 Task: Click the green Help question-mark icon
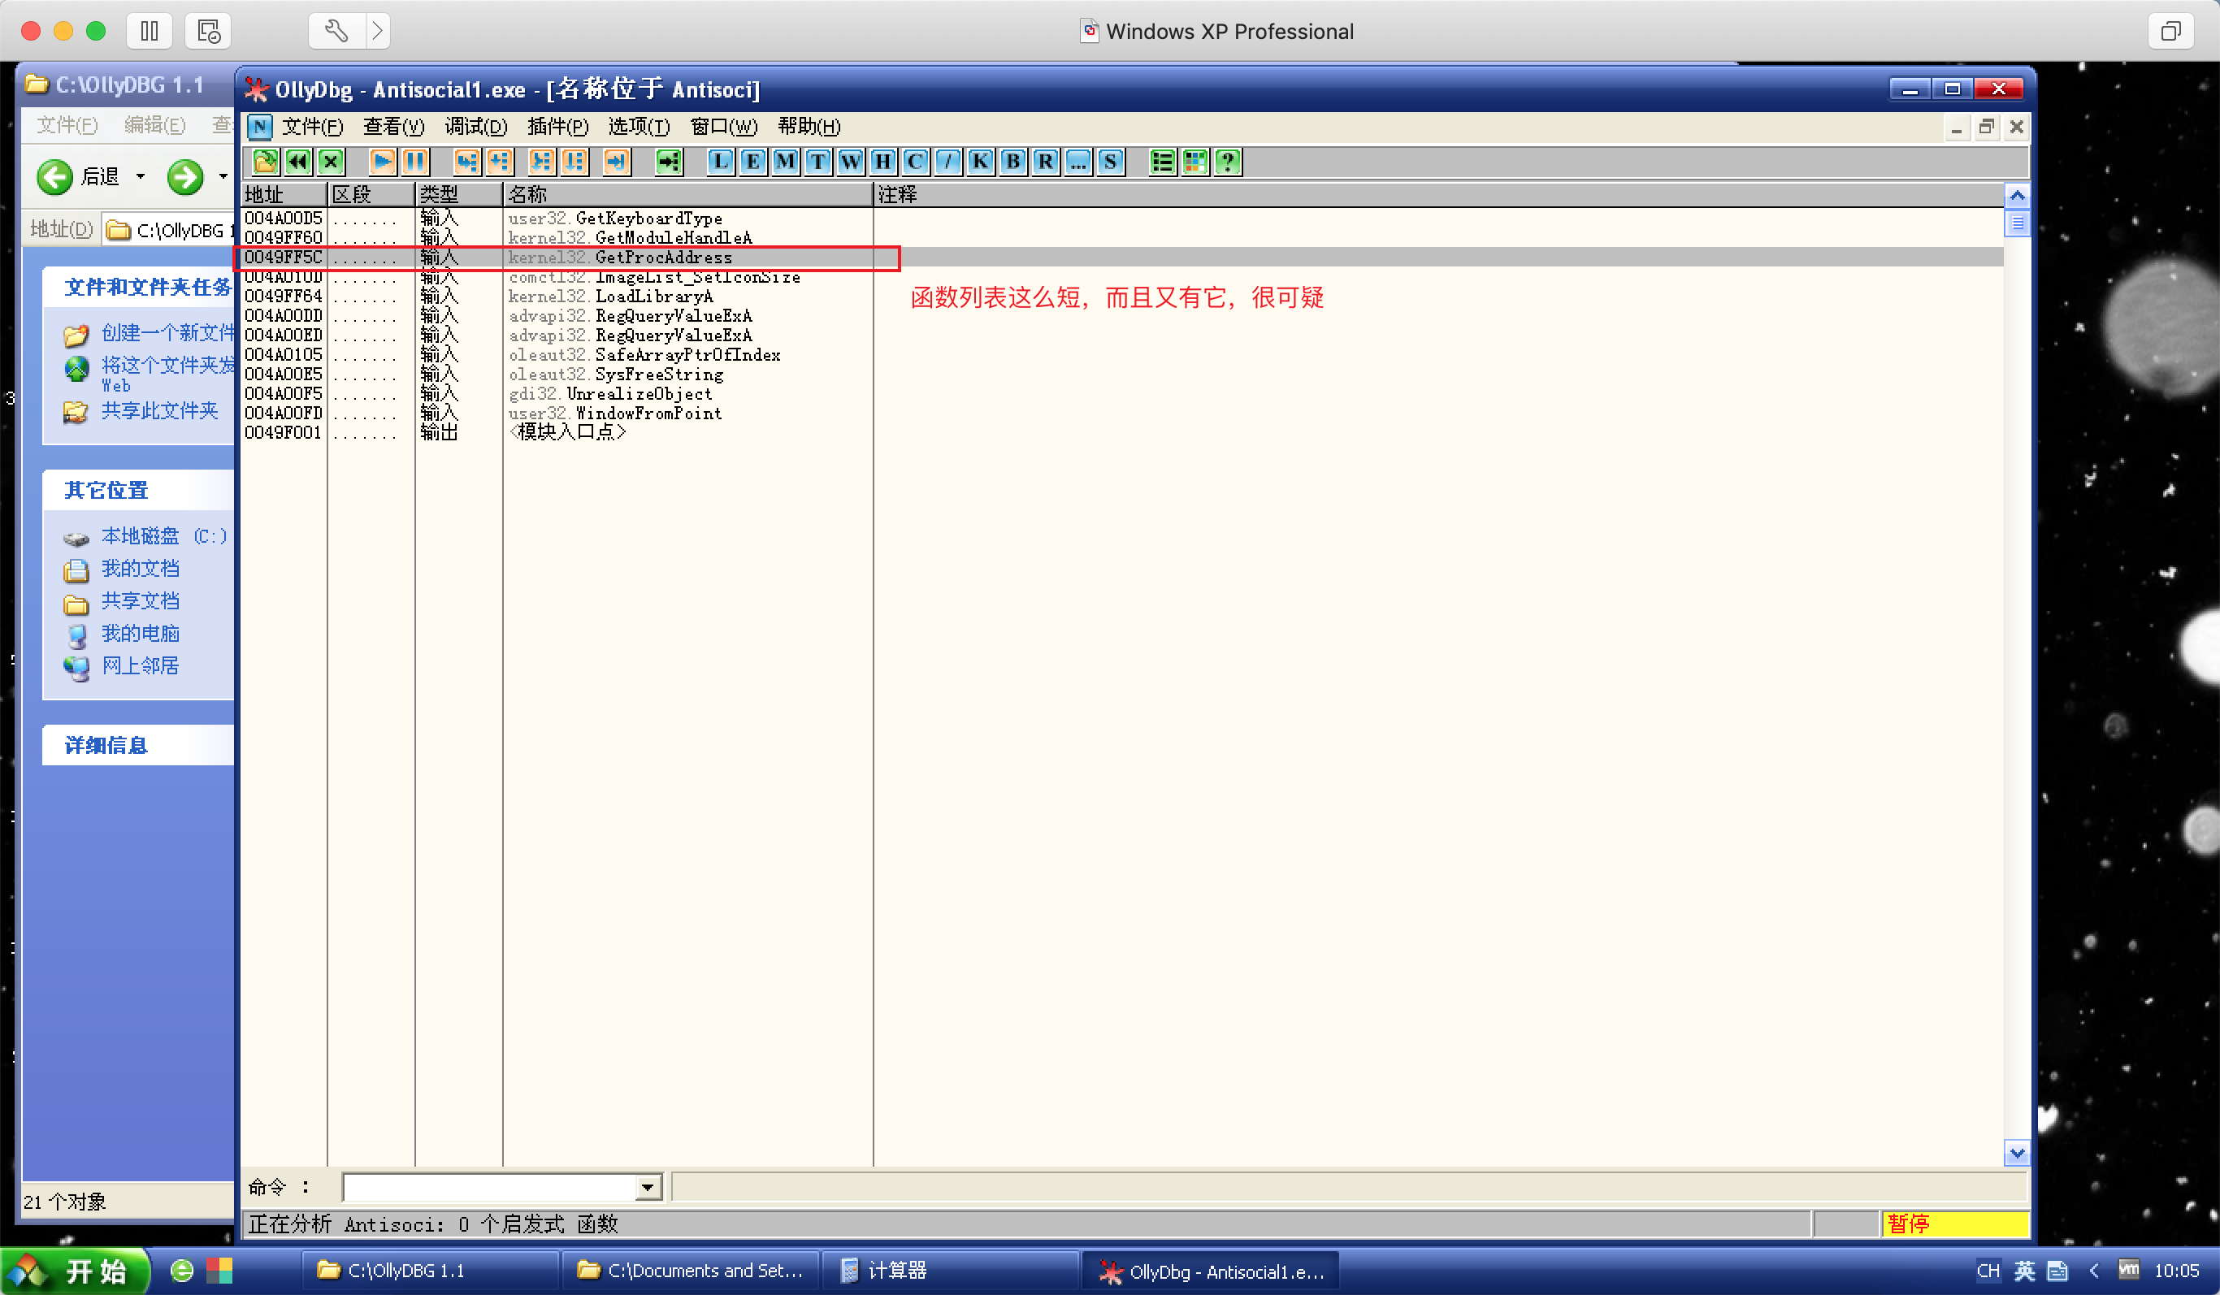click(x=1227, y=161)
